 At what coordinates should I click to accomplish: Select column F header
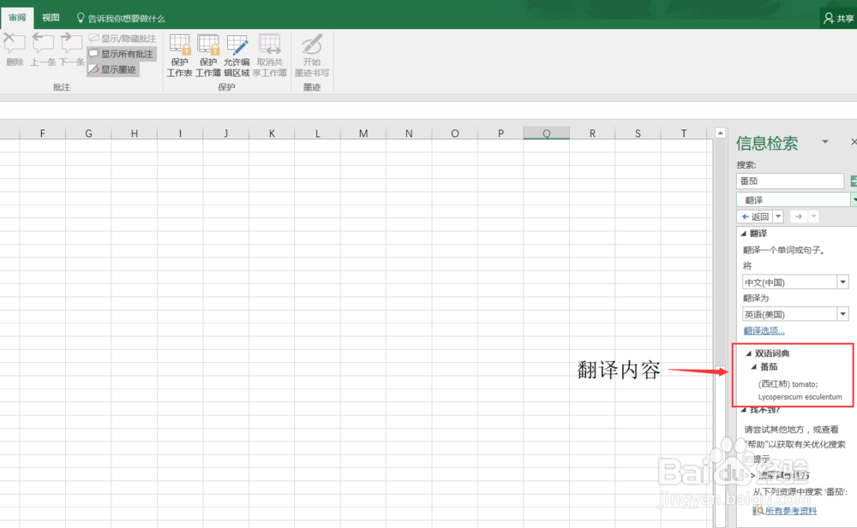click(43, 133)
